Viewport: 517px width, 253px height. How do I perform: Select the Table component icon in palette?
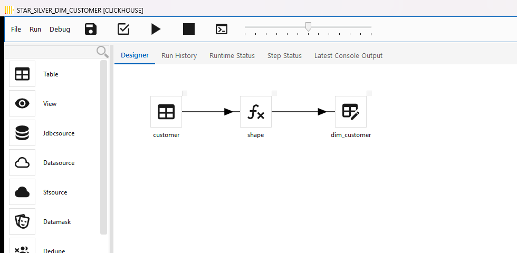tap(22, 74)
